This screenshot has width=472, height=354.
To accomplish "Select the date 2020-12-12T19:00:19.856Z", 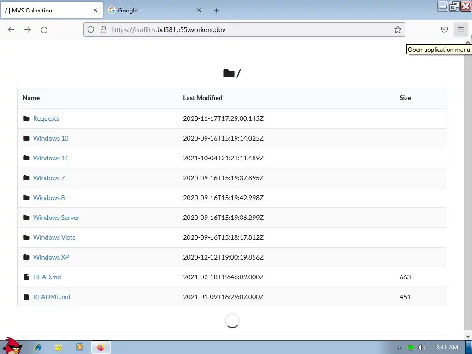I will pos(224,257).
